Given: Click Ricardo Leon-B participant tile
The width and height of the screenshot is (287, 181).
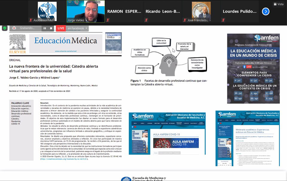Looking at the screenshot, I should 163,11.
